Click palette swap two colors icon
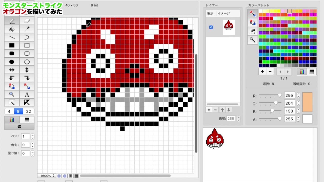The width and height of the screenshot is (324, 182). point(253,14)
